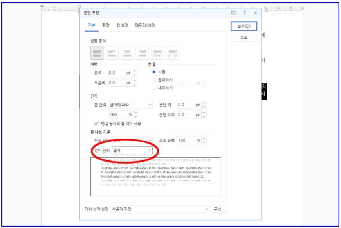The width and height of the screenshot is (341, 228).
Task: Click the 문단 위 spacing field
Action: [189, 105]
